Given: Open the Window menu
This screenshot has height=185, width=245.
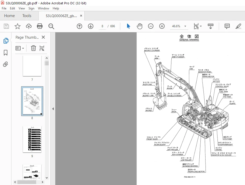Looking at the screenshot, I should point(44,8).
